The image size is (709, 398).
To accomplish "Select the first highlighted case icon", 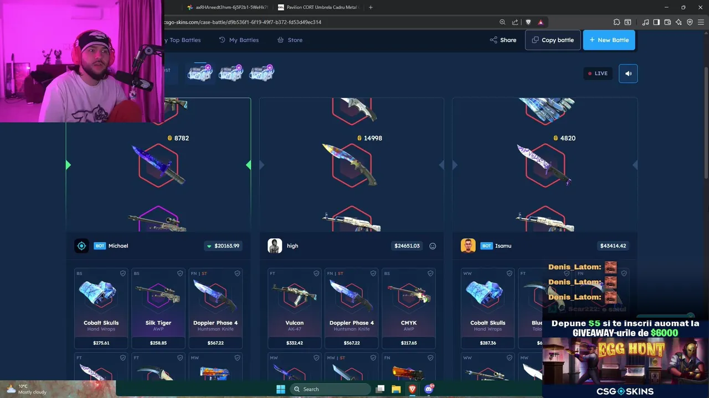I will point(200,72).
